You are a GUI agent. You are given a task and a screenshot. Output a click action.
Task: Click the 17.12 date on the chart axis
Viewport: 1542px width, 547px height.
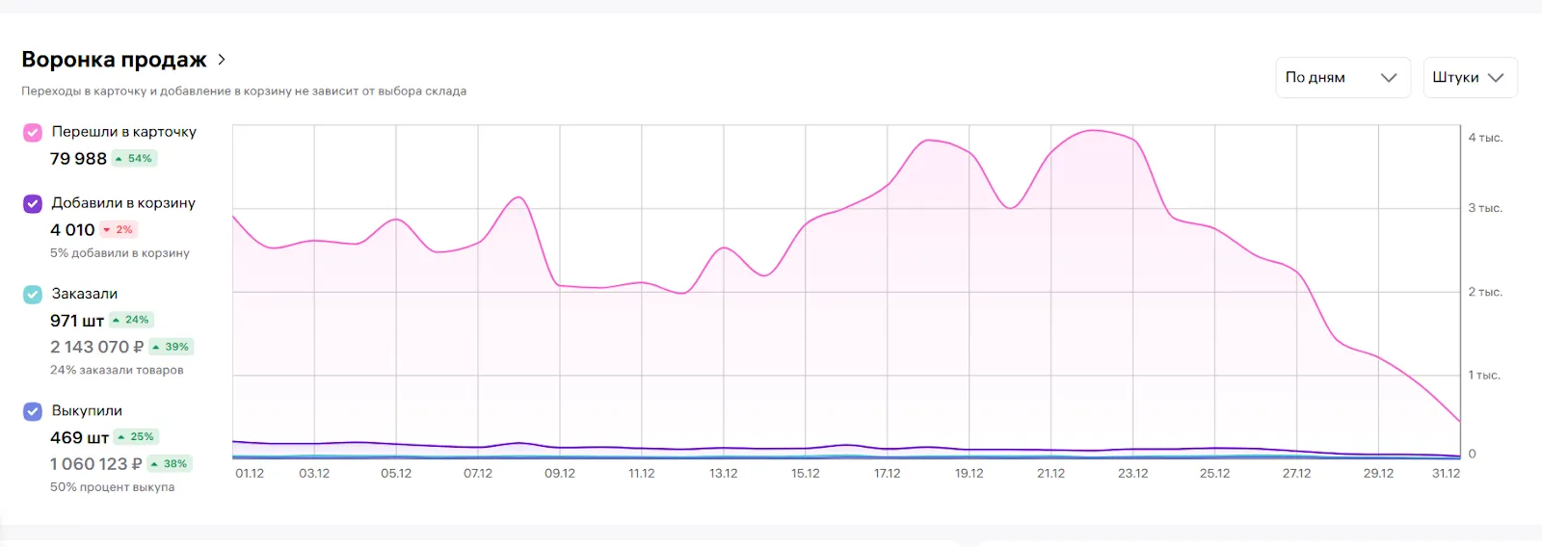pos(887,474)
